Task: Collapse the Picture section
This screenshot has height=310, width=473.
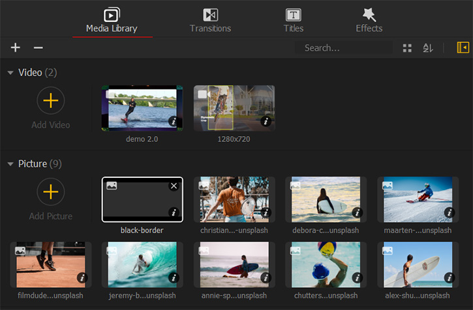Action: [x=10, y=164]
